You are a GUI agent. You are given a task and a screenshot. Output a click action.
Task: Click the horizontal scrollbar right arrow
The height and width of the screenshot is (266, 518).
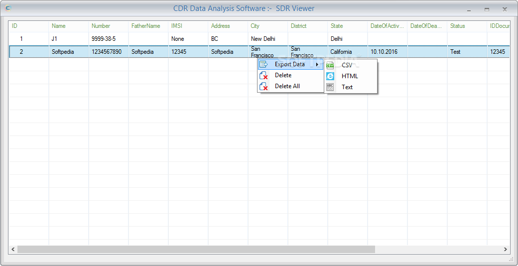coord(506,249)
